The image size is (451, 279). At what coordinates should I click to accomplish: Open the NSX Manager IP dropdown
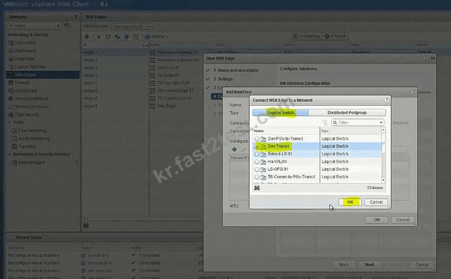tap(150, 26)
